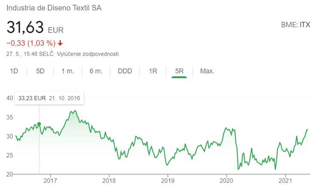
Task: Click the Industria de Diseno Textil SA title
Action: 54,8
